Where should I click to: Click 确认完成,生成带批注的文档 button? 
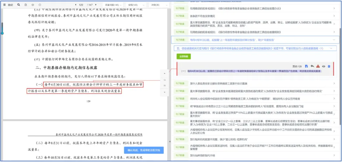(x=144, y=150)
